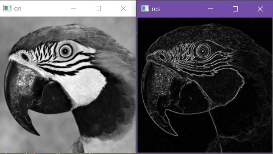This screenshot has width=273, height=154.
Task: Minimize the ori window
Action: [74, 8]
